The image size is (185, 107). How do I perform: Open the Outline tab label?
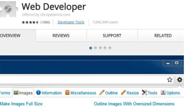tap(111, 93)
